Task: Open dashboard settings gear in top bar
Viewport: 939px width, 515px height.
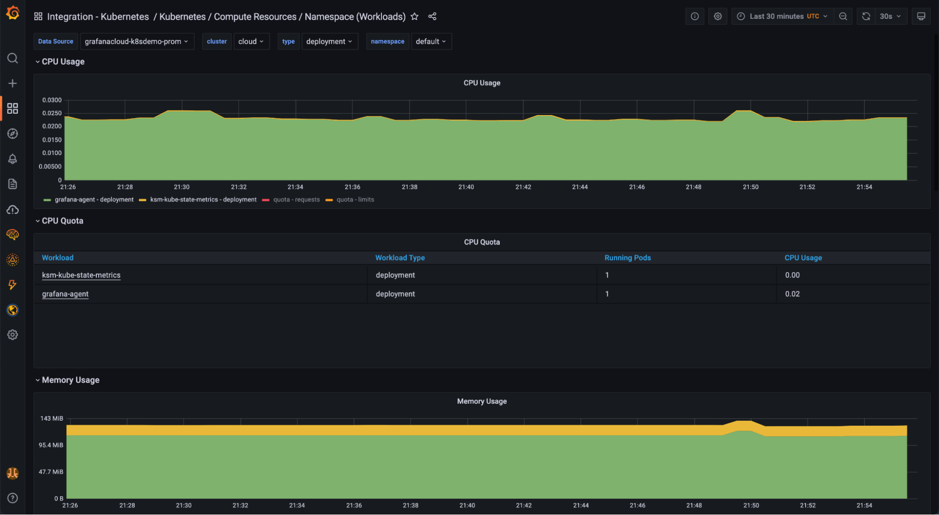Action: pyautogui.click(x=717, y=16)
